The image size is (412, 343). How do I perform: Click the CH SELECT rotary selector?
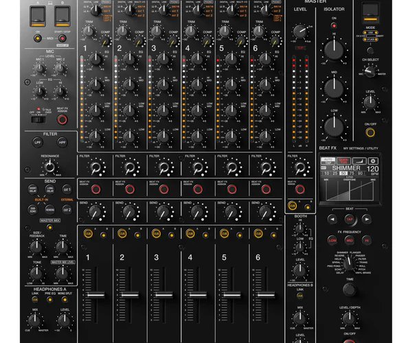point(370,71)
